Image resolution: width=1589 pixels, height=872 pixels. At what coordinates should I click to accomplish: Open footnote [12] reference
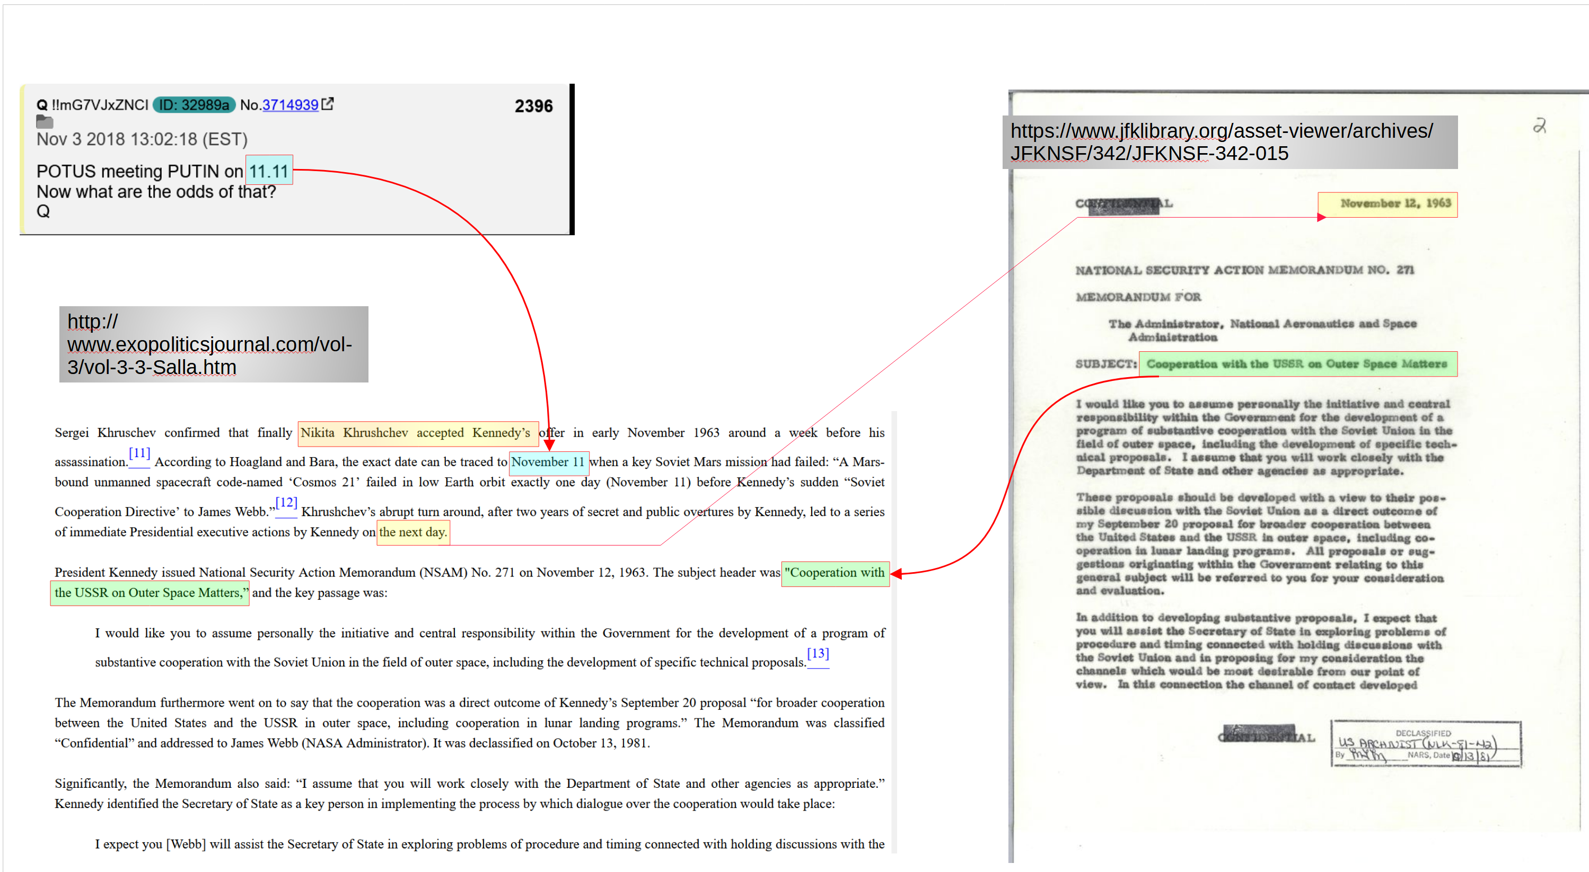[286, 502]
